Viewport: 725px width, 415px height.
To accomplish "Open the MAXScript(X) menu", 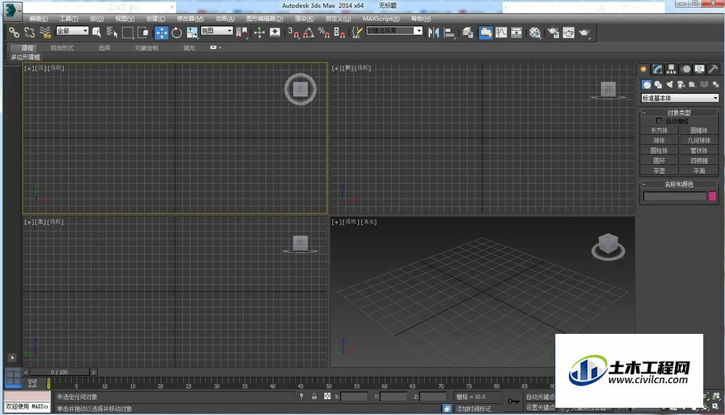I will (x=381, y=19).
